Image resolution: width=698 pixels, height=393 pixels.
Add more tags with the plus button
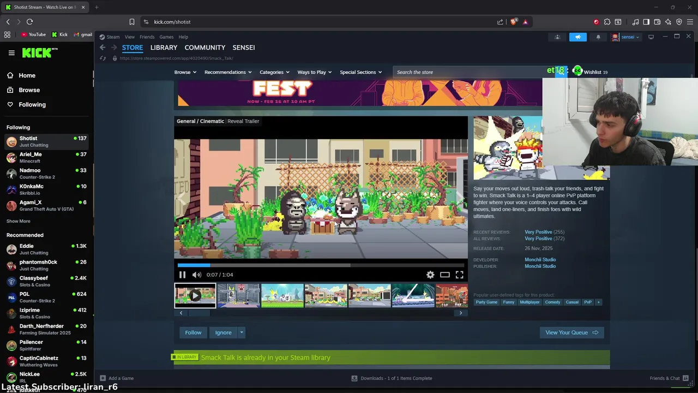pyautogui.click(x=598, y=302)
